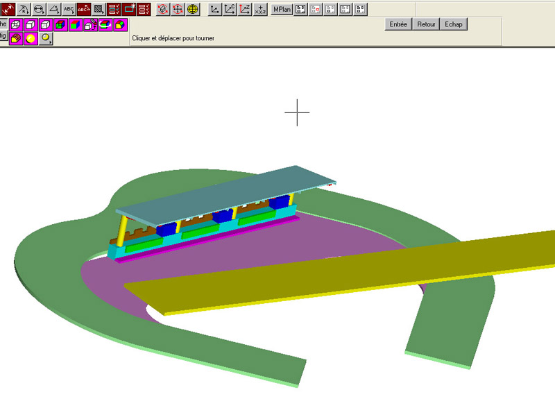Screen dimensions: 555x399
Task: Open the magnifier zoom tool flyout
Action: pyautogui.click(x=46, y=39)
